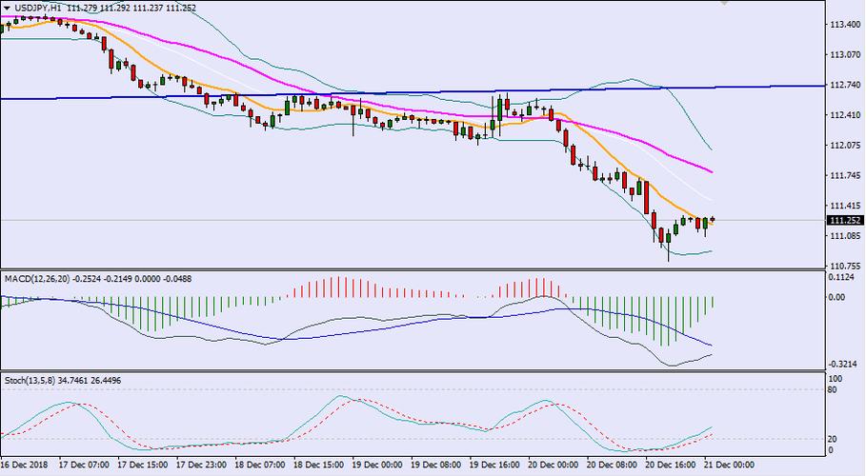This screenshot has height=476, width=866.
Task: Click the MACD 0.00 level label
Action: pos(838,297)
